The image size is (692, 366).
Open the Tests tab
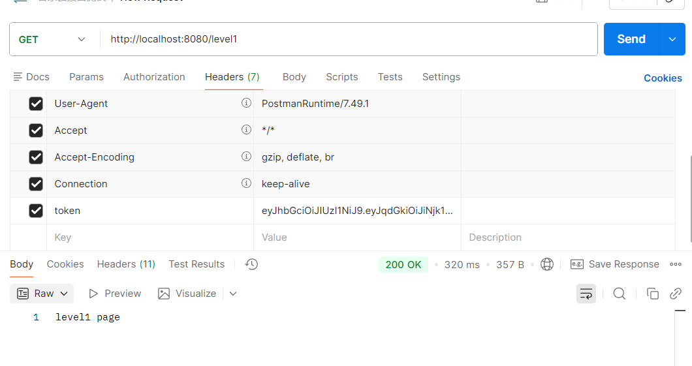(x=390, y=77)
